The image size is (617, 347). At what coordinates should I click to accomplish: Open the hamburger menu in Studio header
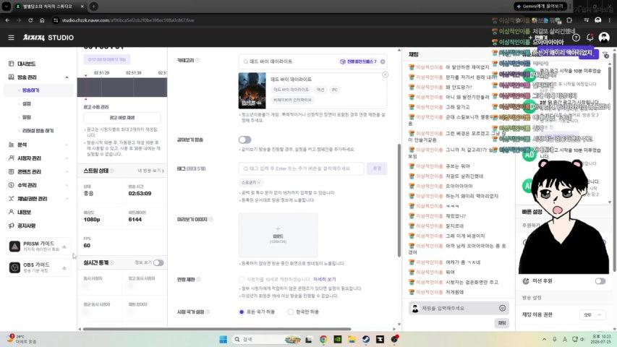point(11,38)
